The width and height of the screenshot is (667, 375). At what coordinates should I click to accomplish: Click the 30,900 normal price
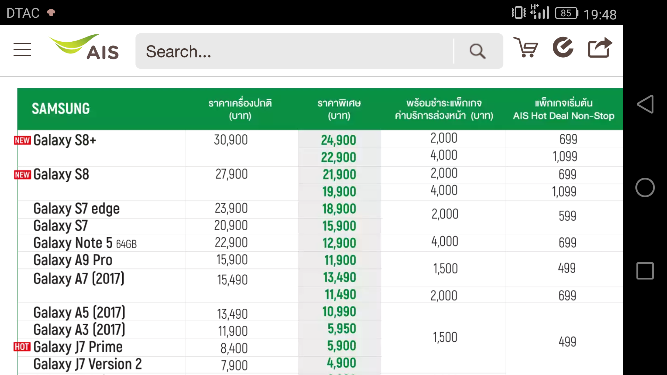click(231, 140)
